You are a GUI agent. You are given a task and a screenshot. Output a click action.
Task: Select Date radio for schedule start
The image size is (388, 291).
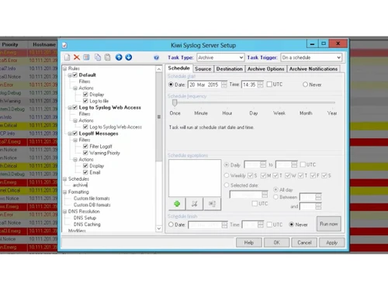pos(171,85)
